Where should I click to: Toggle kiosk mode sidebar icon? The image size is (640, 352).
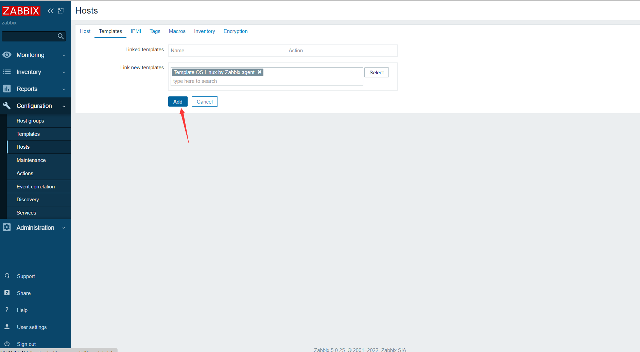61,11
